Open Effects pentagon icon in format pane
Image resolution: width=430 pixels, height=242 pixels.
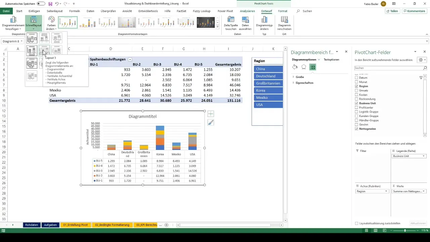pos(304,67)
